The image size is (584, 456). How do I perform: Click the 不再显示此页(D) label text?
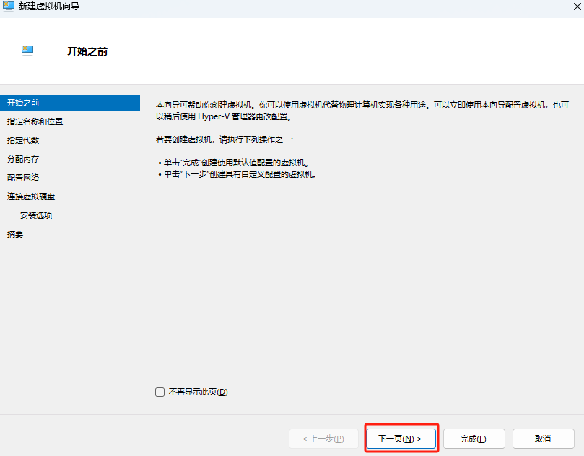[x=198, y=392]
